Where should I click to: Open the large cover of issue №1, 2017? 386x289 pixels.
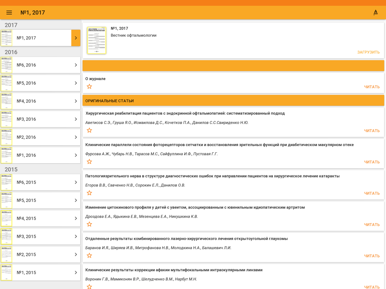click(x=96, y=40)
